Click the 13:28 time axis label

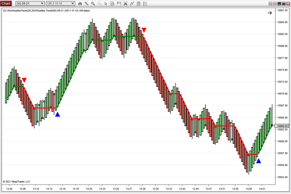142,189
